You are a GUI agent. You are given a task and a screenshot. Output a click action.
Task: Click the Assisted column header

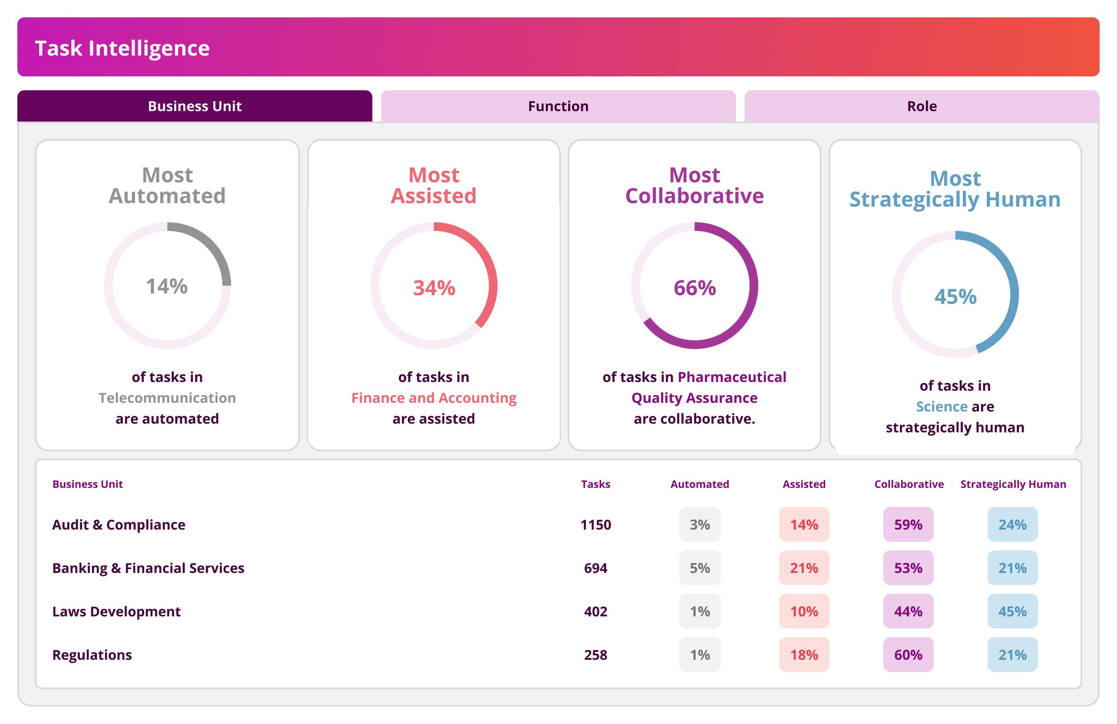[x=804, y=484]
